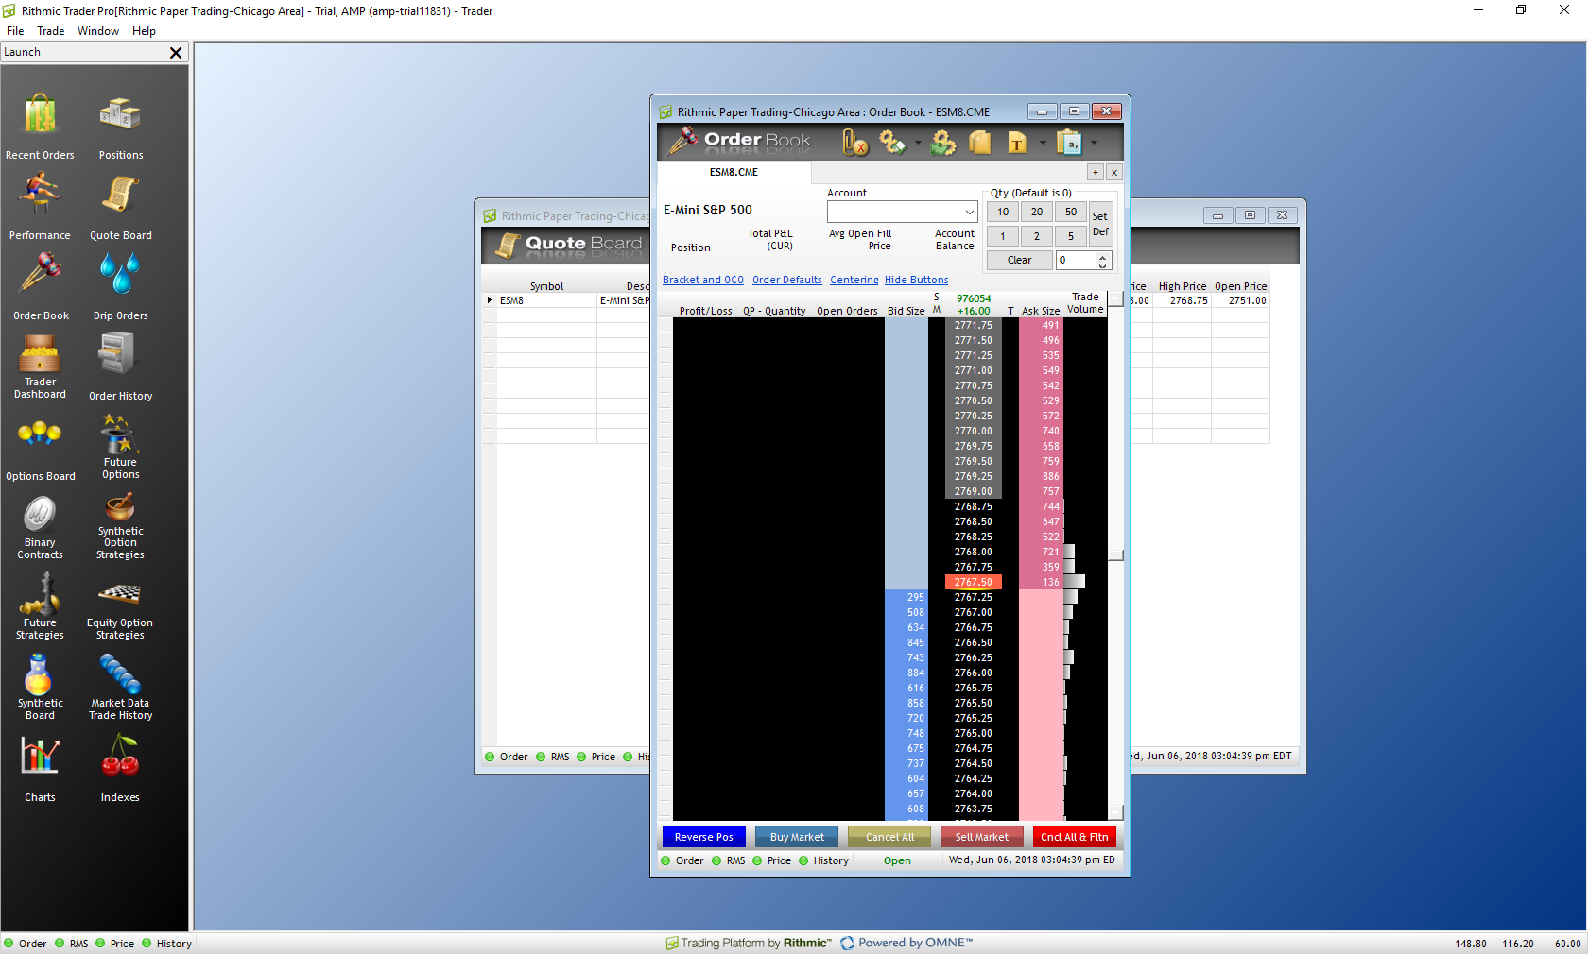Screen dimensions: 1588x954
Task: Increment quantity with the spinner up arrow
Action: [1103, 256]
